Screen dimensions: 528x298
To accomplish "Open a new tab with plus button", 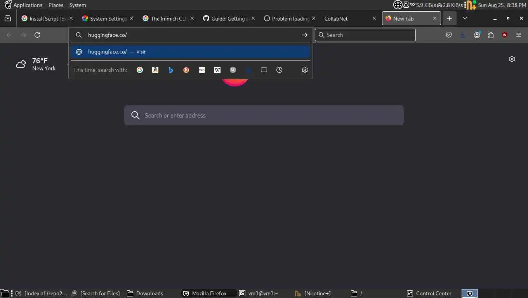I will click(450, 18).
